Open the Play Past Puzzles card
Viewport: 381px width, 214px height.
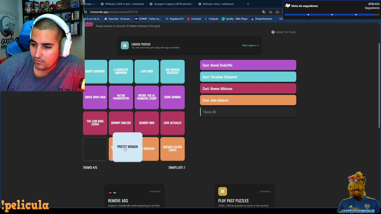point(244,196)
